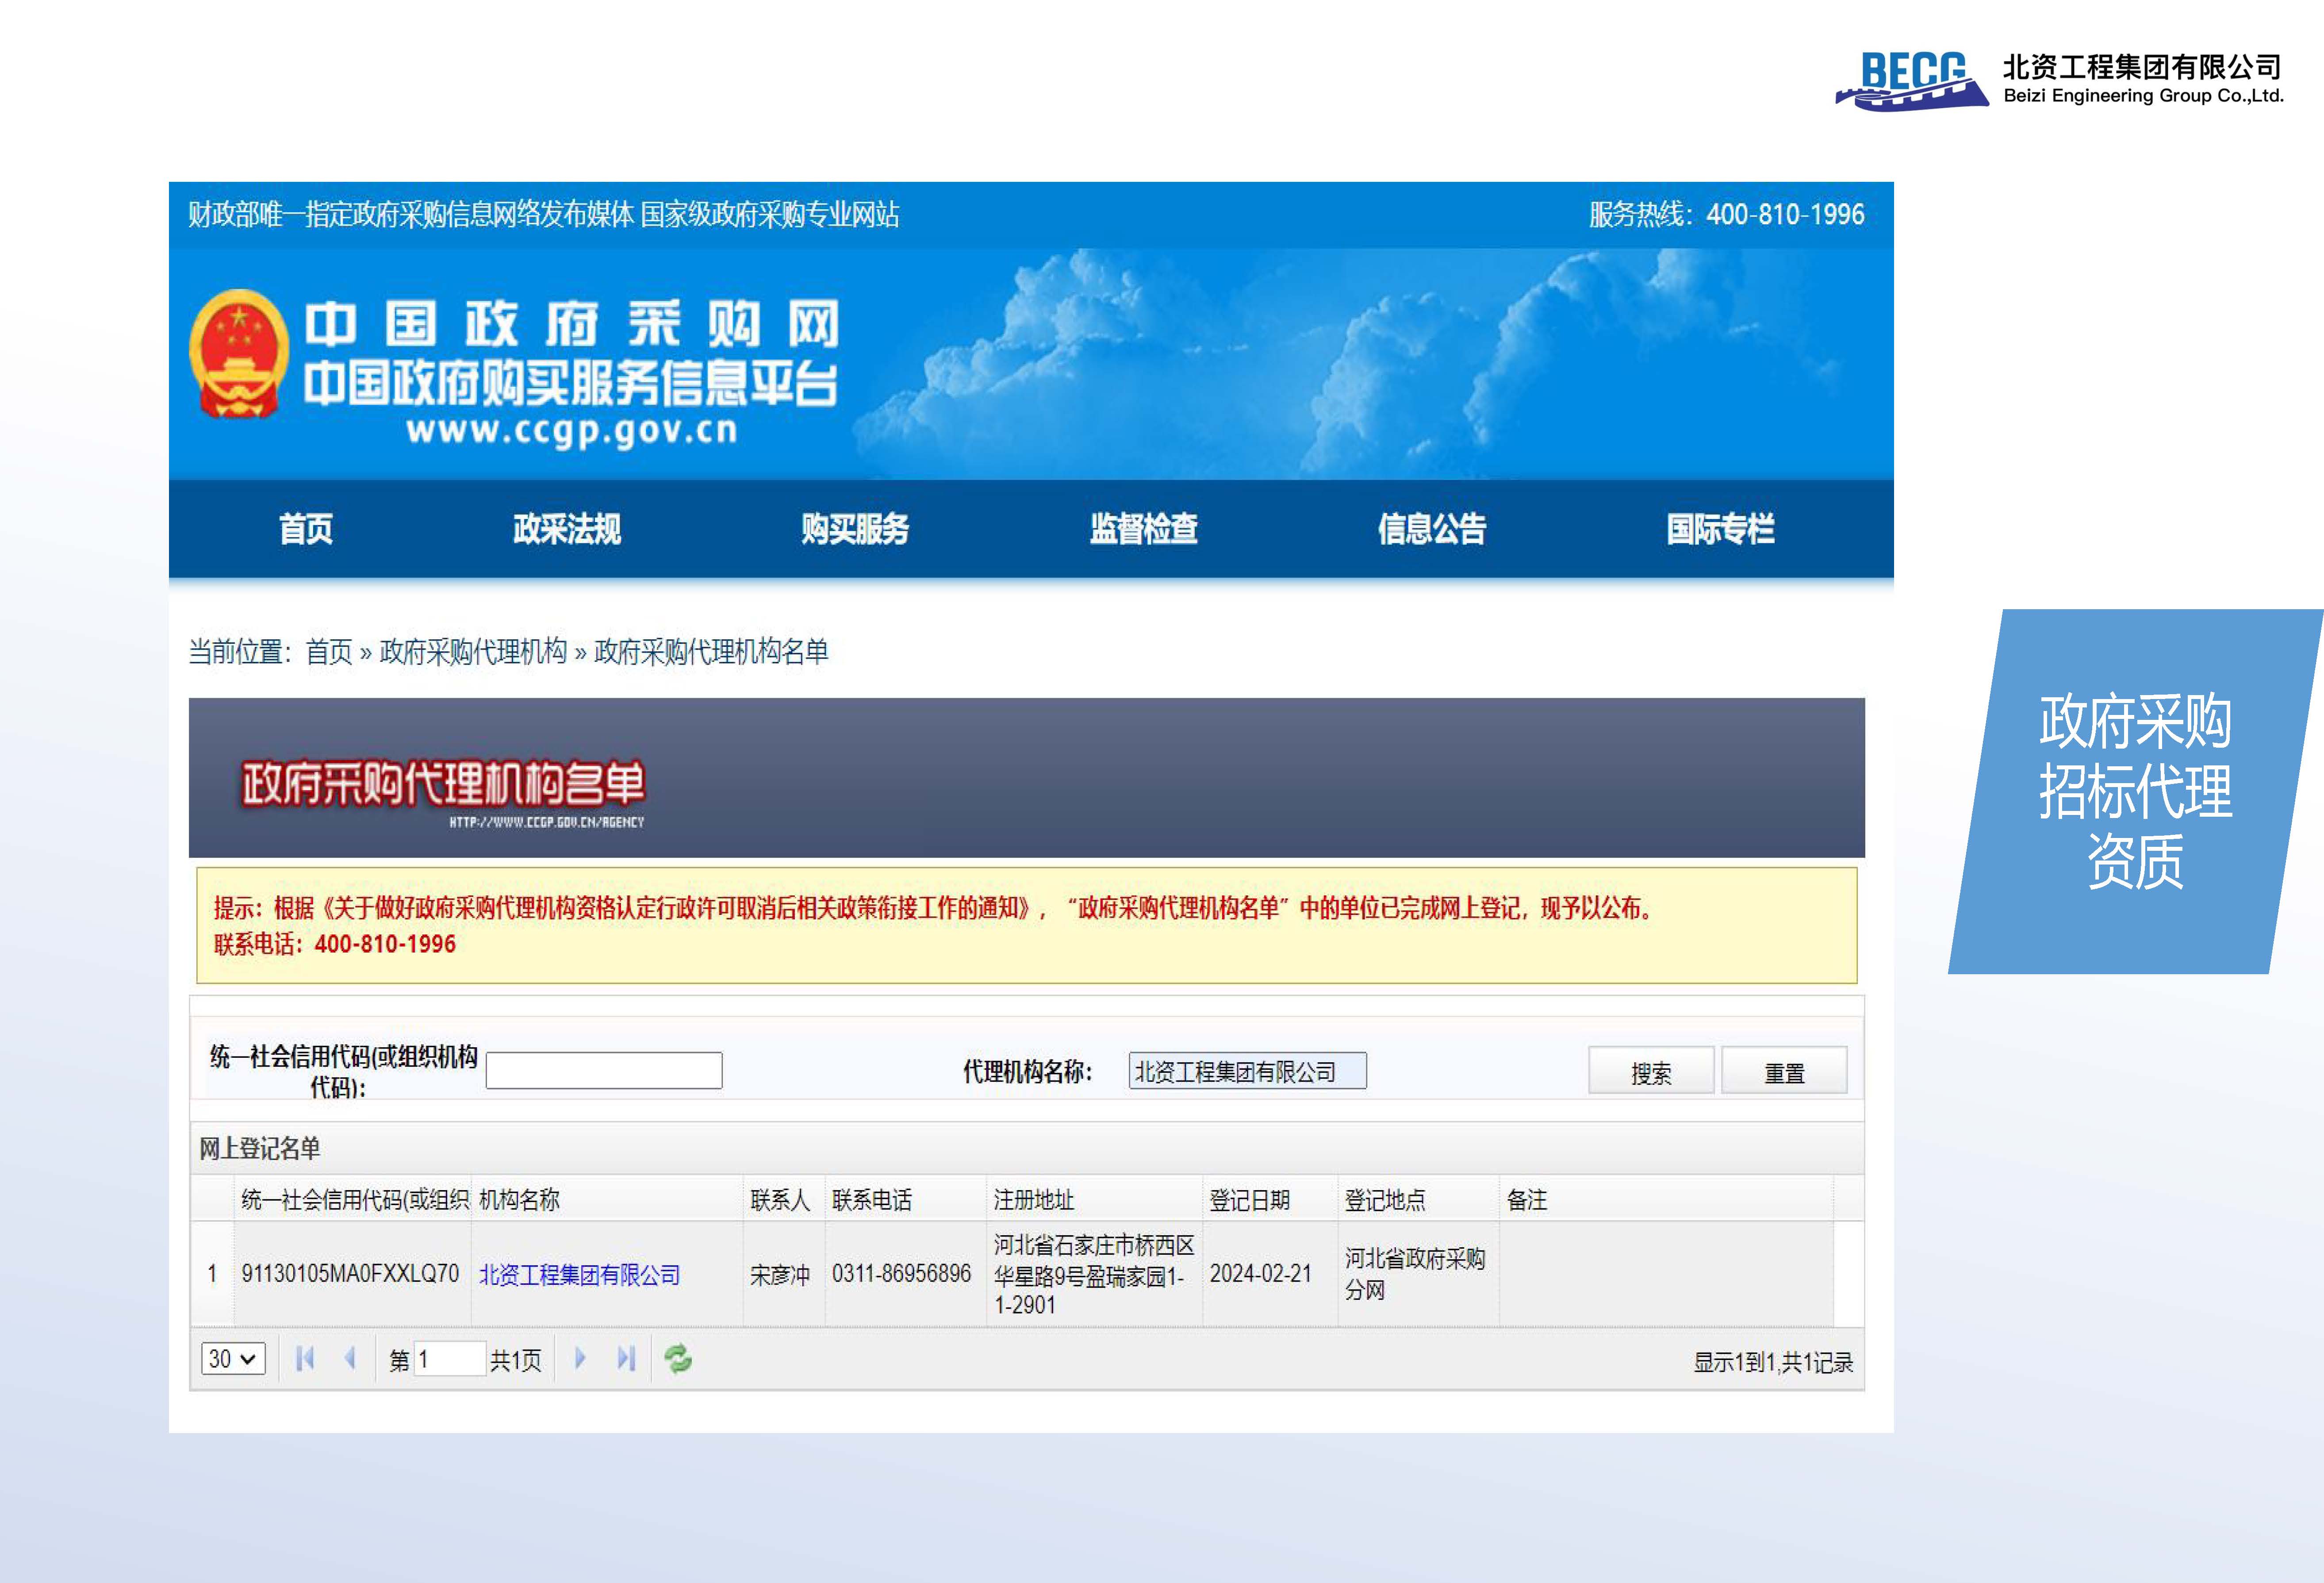This screenshot has height=1583, width=2324.
Task: Go to first page in pagination bar
Action: click(x=305, y=1358)
